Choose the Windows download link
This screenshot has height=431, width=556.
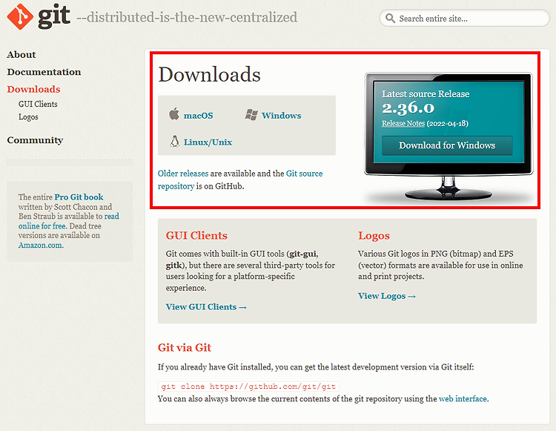click(x=281, y=116)
